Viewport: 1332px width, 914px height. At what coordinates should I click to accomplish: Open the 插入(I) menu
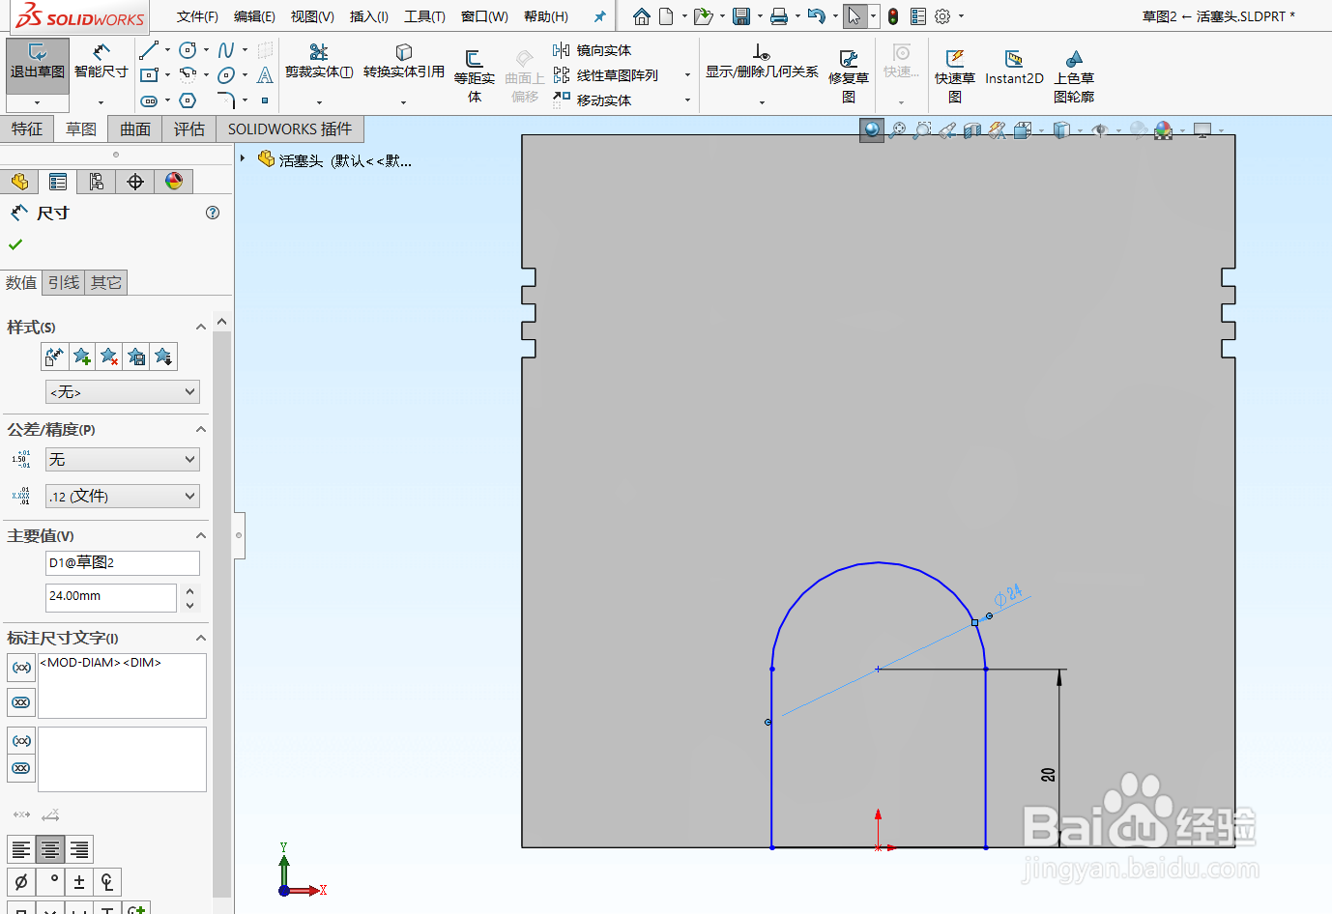click(x=368, y=16)
